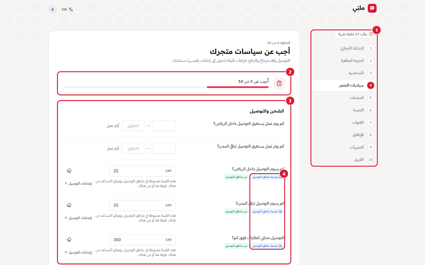Click the section title الشحن والتوصيل
425x265 pixels.
(267, 111)
